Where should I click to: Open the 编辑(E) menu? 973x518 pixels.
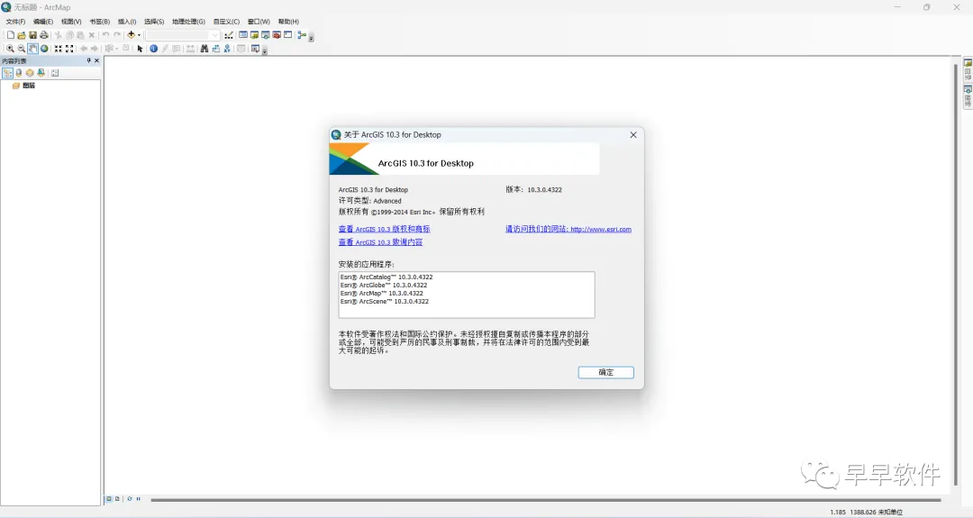[43, 22]
